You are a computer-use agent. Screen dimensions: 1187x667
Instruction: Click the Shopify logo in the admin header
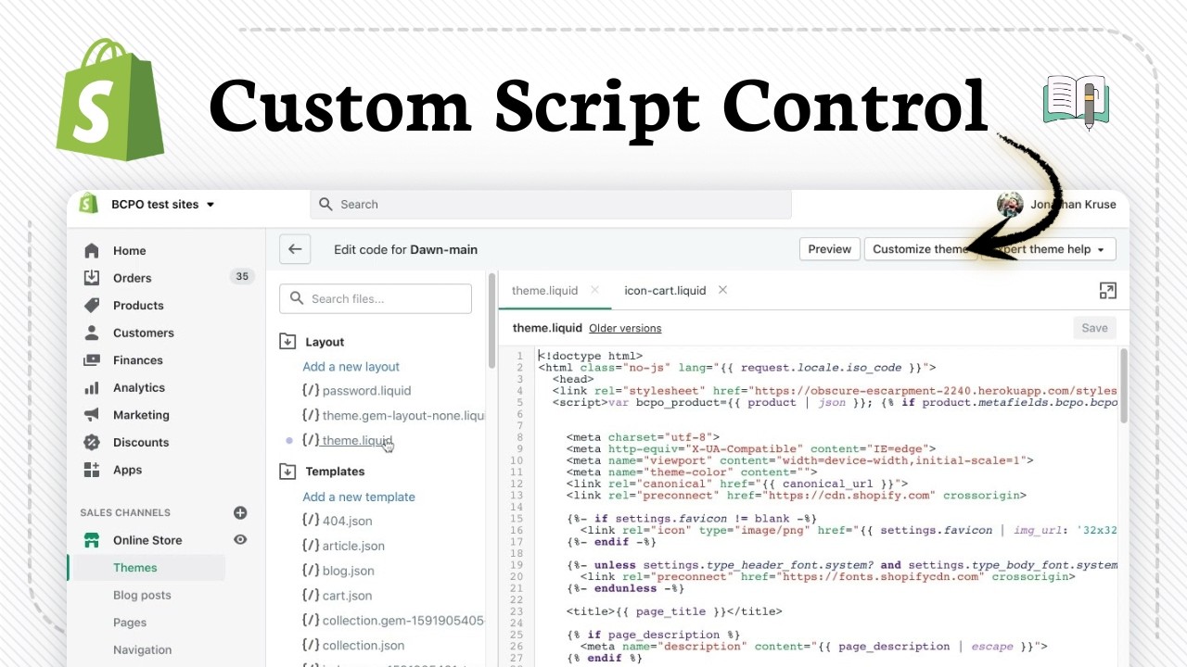point(88,204)
